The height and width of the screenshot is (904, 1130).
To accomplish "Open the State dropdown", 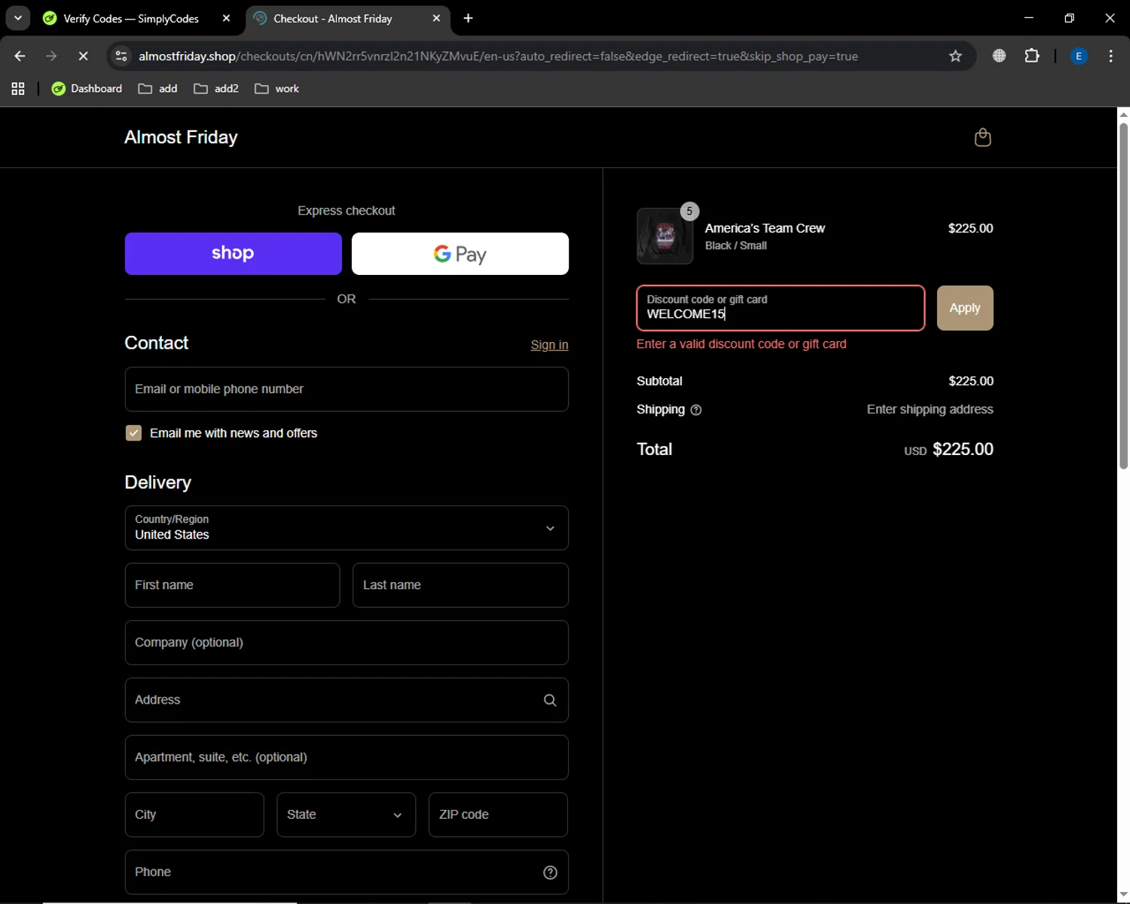I will pos(346,815).
